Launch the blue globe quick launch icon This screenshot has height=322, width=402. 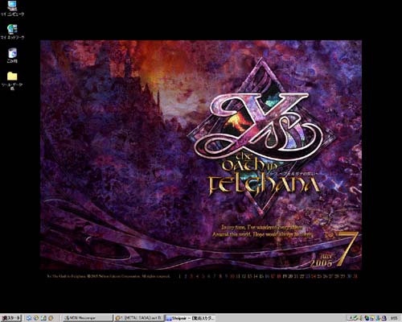[x=29, y=318]
